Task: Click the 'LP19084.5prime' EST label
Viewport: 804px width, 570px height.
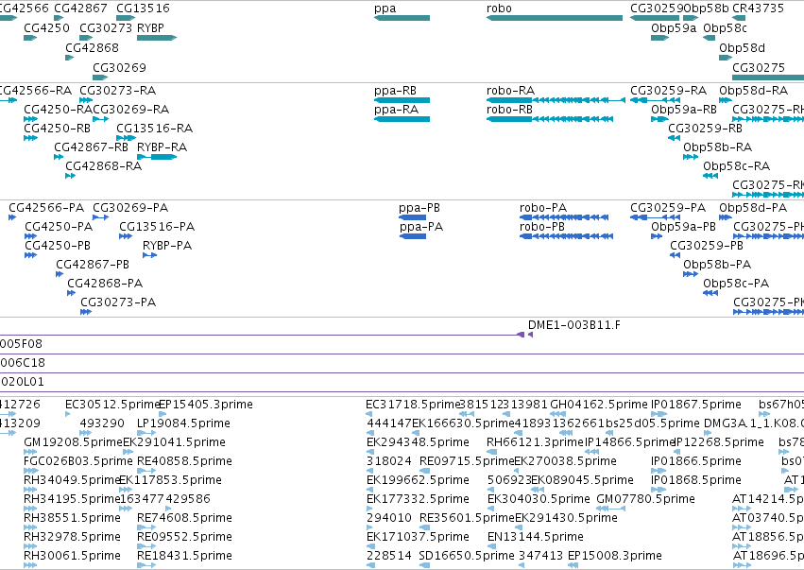Action: point(183,423)
